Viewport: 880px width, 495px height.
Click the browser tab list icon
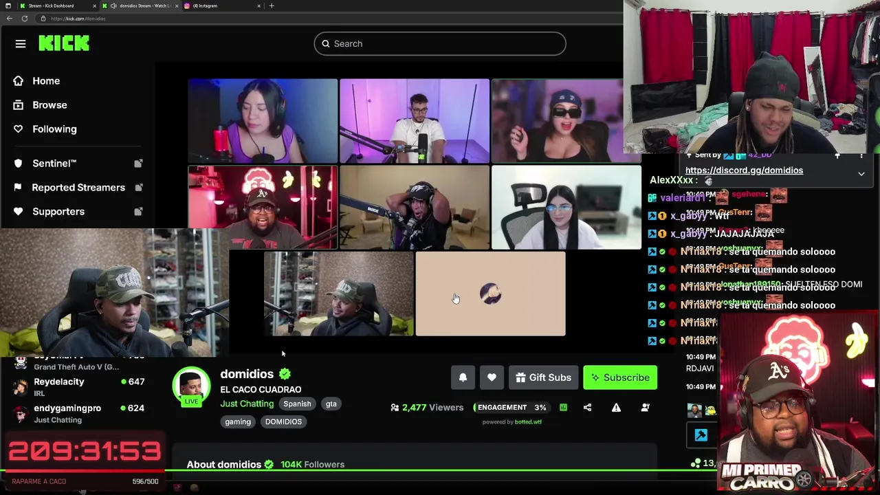pos(8,5)
